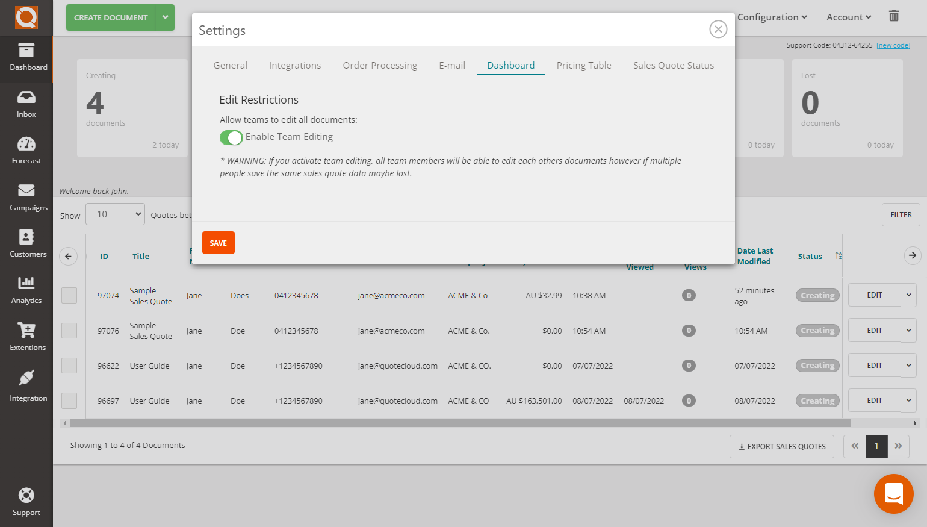Check the checkbox for quote 97074
The width and height of the screenshot is (927, 527).
tap(69, 295)
